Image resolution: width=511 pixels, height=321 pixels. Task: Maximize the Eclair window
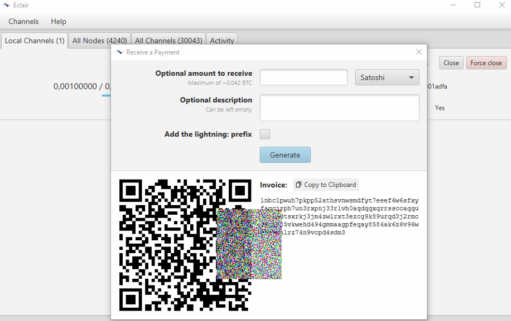tap(478, 5)
